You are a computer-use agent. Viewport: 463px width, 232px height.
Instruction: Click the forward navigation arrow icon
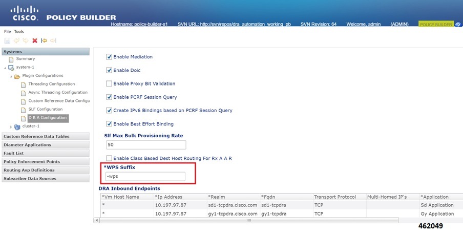pyautogui.click(x=53, y=40)
